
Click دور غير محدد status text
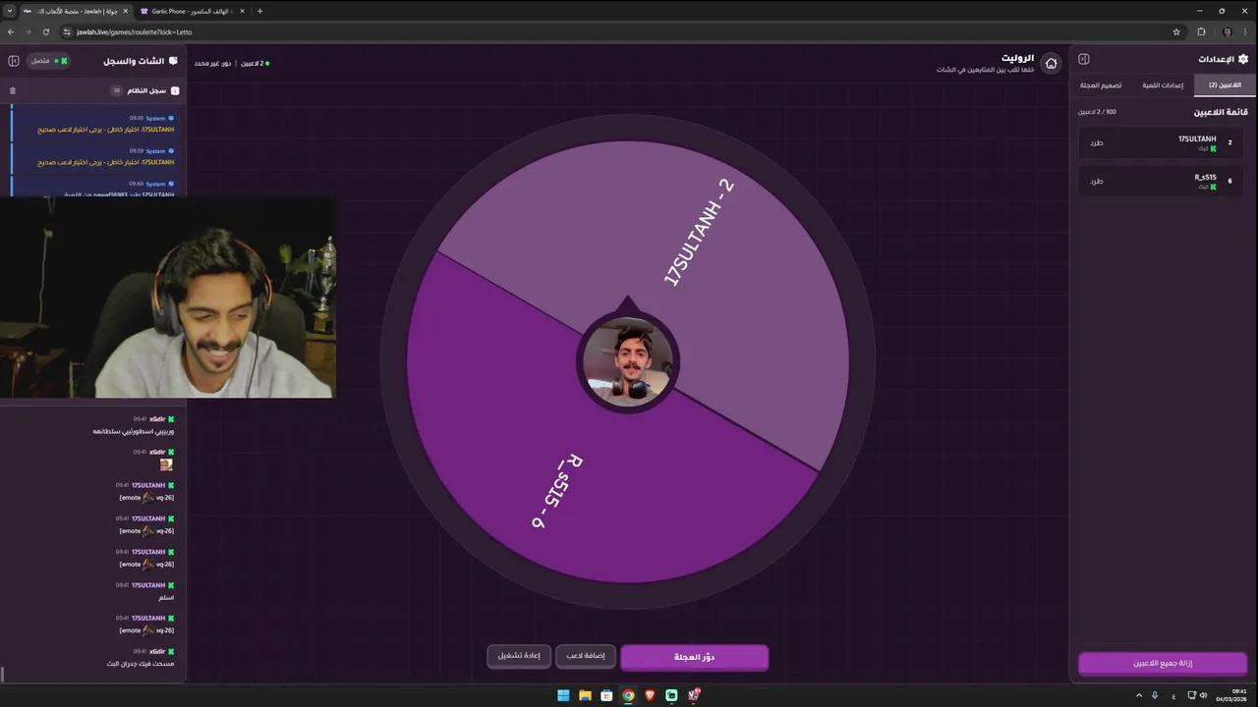(x=212, y=63)
